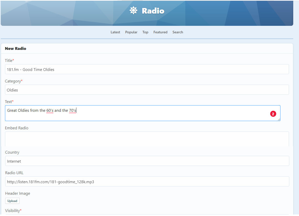Screen dimensions: 299x216
Task: Select the empty Embed Radio textarea
Action: (x=147, y=139)
